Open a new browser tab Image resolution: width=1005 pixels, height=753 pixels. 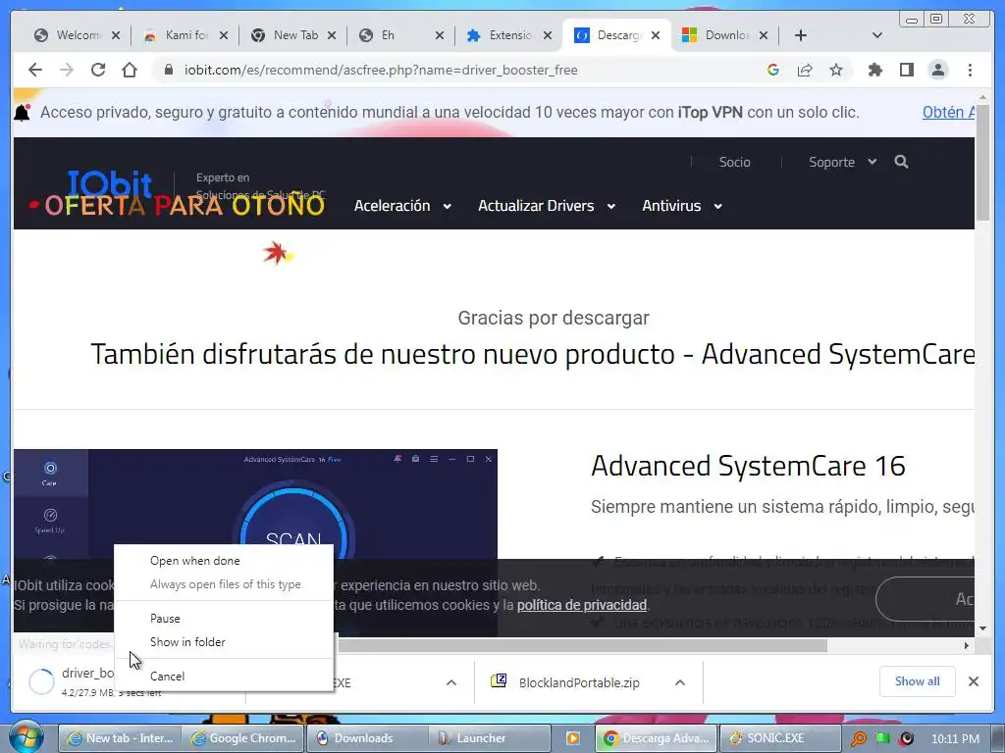pyautogui.click(x=801, y=35)
